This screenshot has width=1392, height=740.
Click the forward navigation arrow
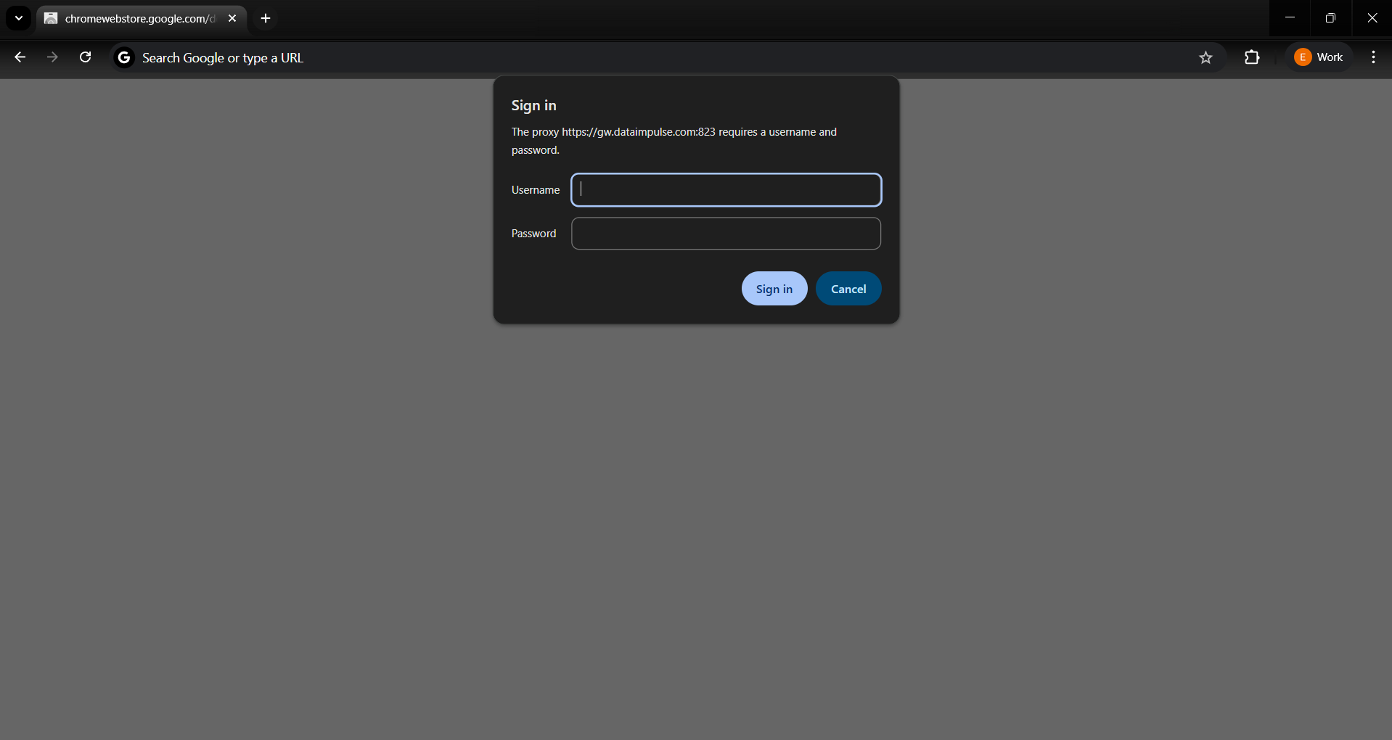point(52,57)
